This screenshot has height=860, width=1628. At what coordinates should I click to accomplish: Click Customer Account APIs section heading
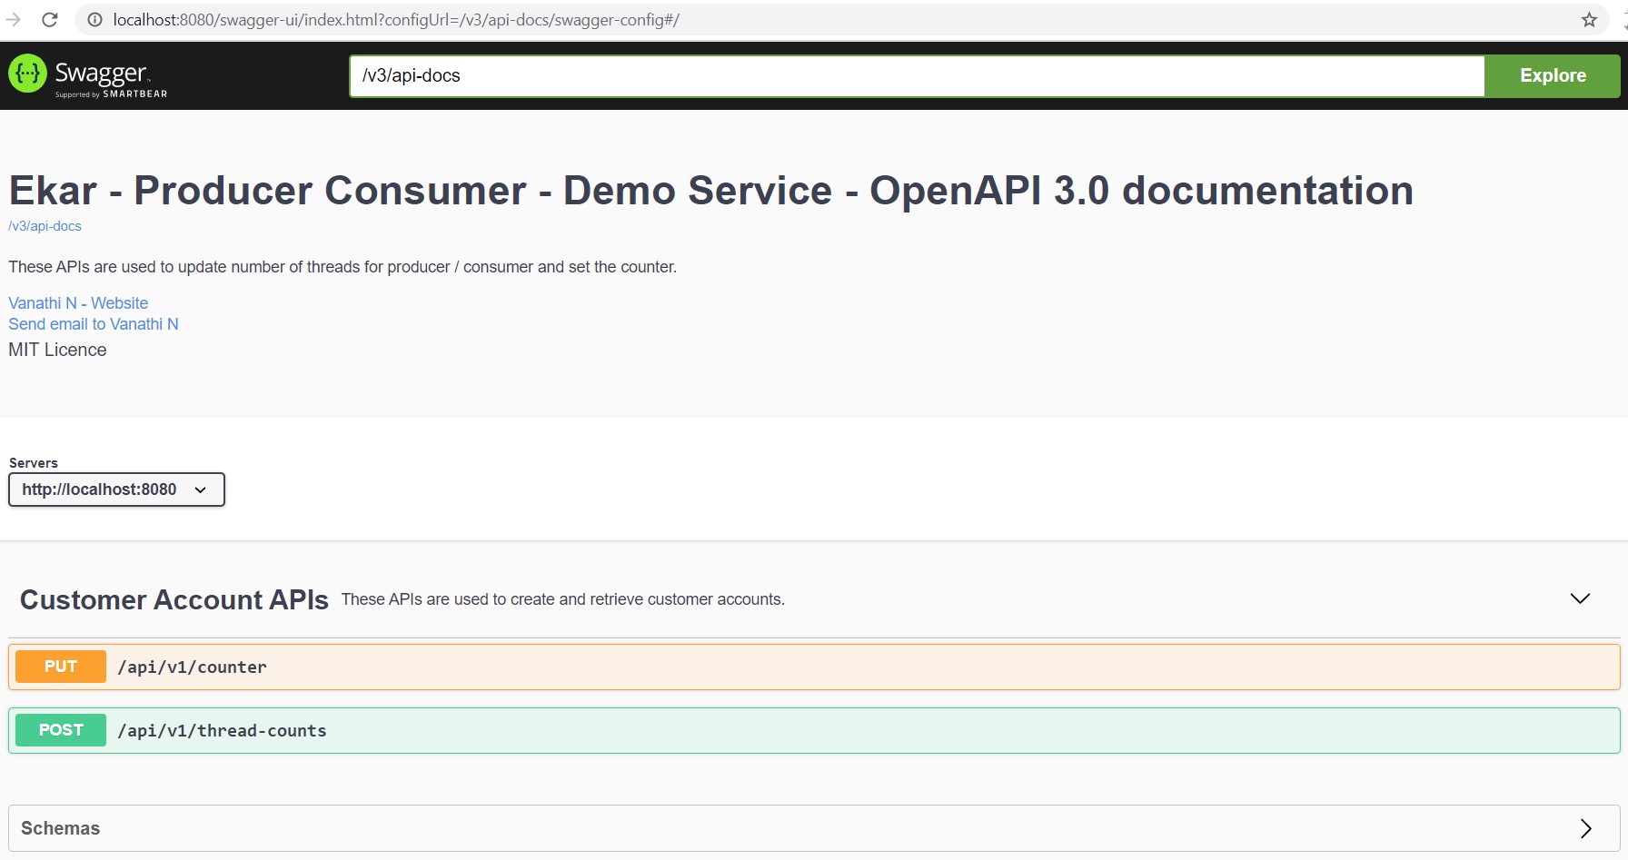174,599
